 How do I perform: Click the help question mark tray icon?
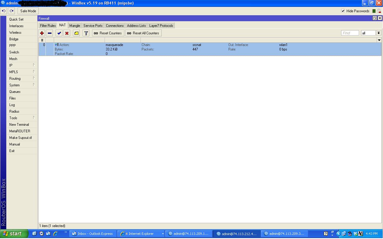coord(326,234)
